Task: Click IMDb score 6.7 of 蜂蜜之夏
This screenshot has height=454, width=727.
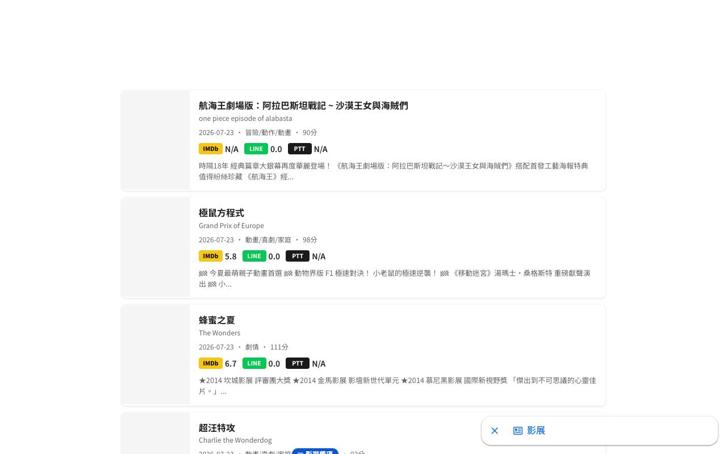Action: coord(231,364)
